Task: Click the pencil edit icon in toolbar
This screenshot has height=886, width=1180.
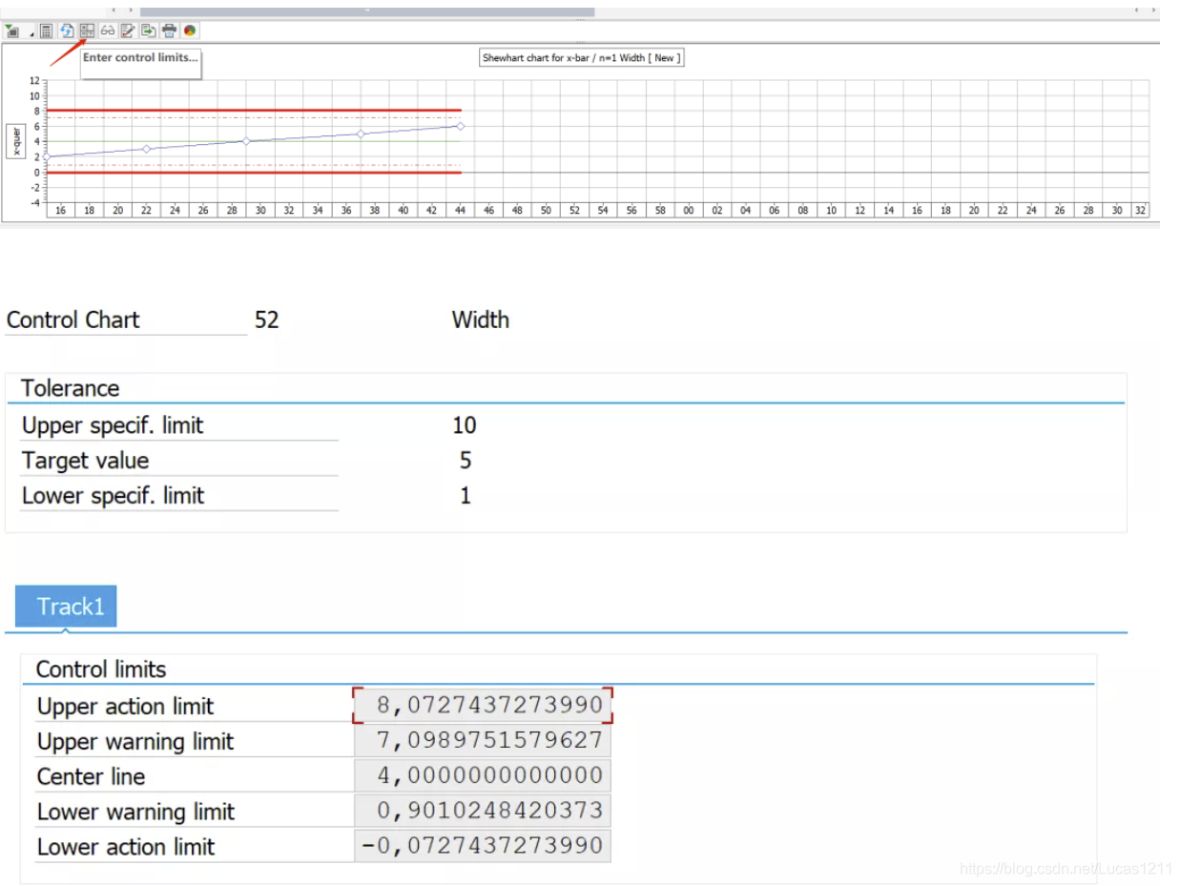Action: (x=127, y=31)
